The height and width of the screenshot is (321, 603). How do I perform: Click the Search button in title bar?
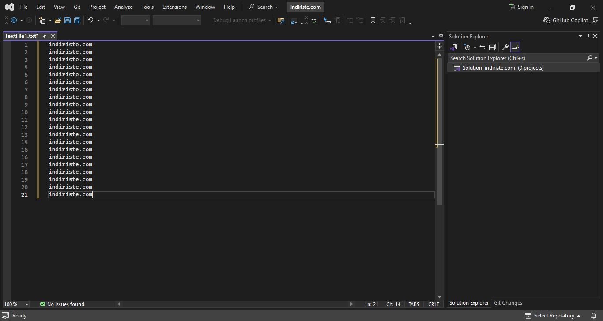click(263, 7)
